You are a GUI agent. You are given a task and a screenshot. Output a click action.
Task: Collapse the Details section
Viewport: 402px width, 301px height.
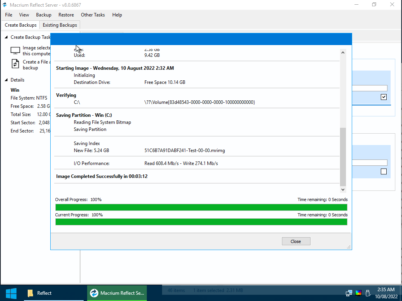pyautogui.click(x=6, y=80)
